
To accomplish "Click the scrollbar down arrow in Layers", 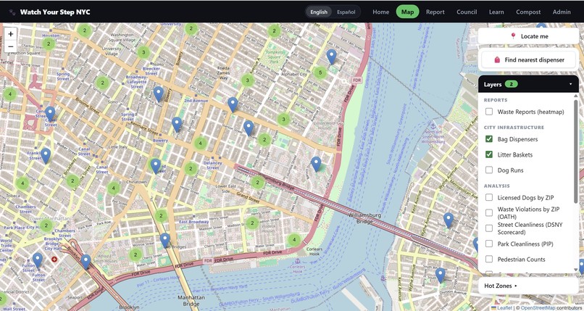I will (576, 270).
